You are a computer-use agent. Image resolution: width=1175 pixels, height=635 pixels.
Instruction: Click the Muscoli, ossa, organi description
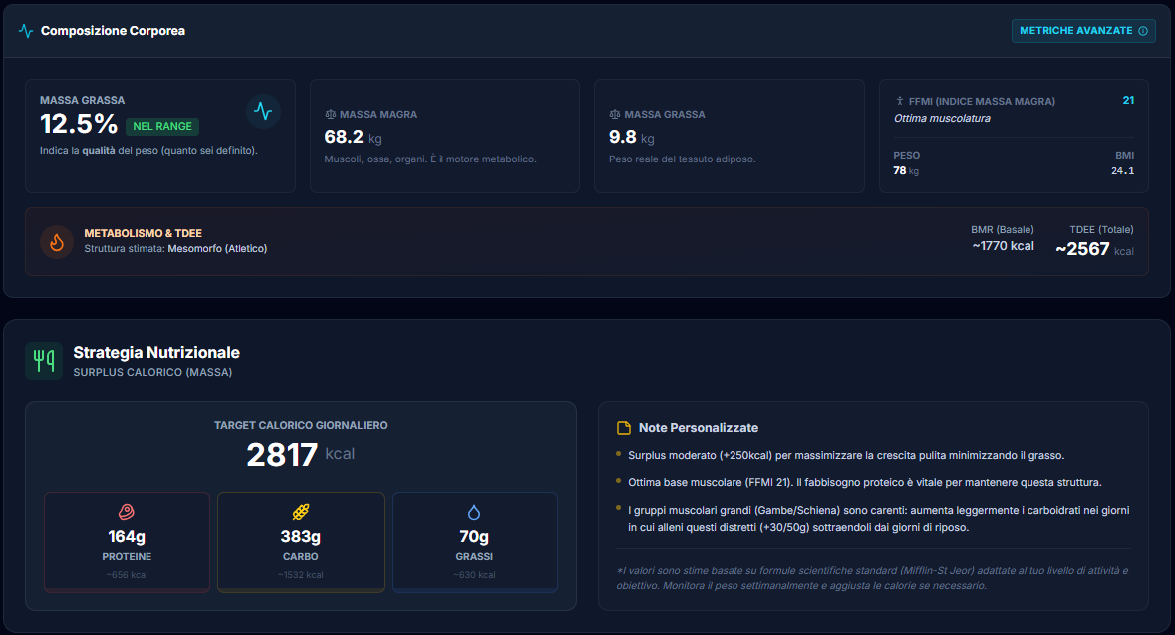pos(431,159)
